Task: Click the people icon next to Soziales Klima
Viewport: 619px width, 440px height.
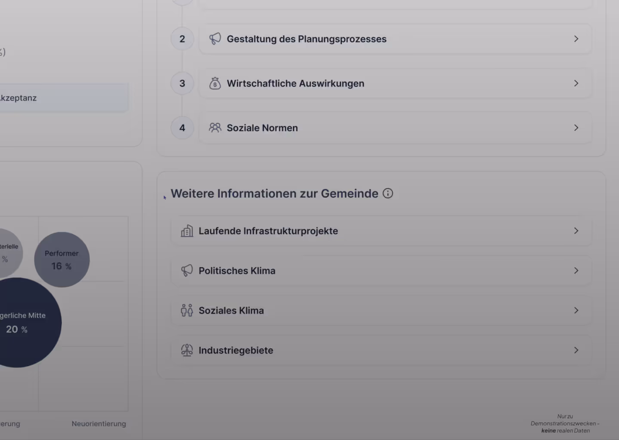Action: tap(187, 310)
